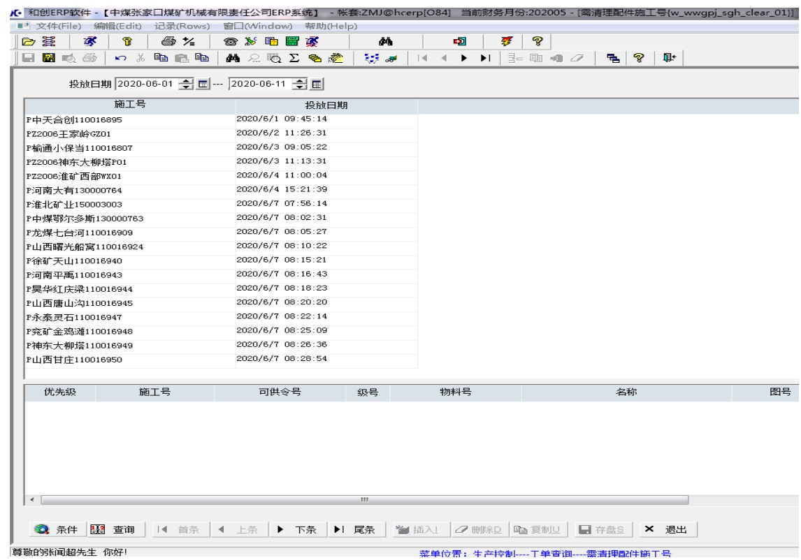Click the filter funnel dots icon
801x560 pixels.
click(x=371, y=58)
